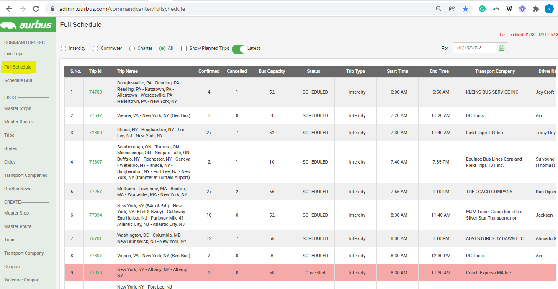The height and width of the screenshot is (289, 558).
Task: Open the Extensions puzzle icon
Action: click(x=535, y=9)
